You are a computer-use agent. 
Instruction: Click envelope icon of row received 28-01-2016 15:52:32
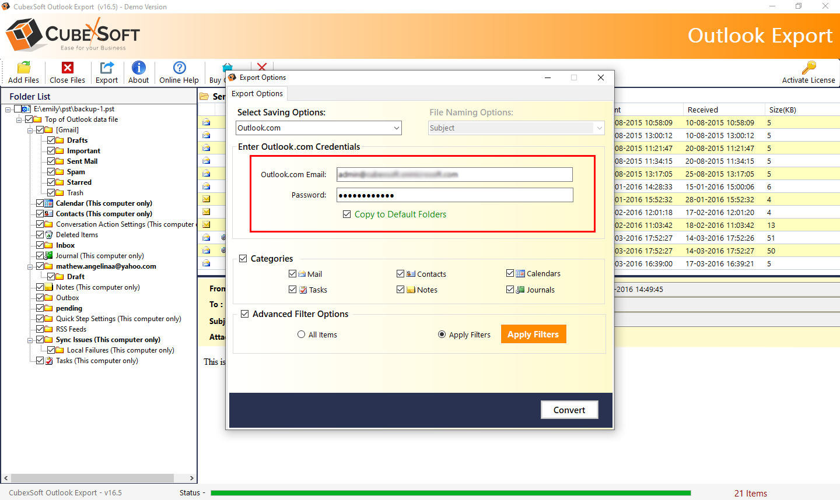(206, 199)
